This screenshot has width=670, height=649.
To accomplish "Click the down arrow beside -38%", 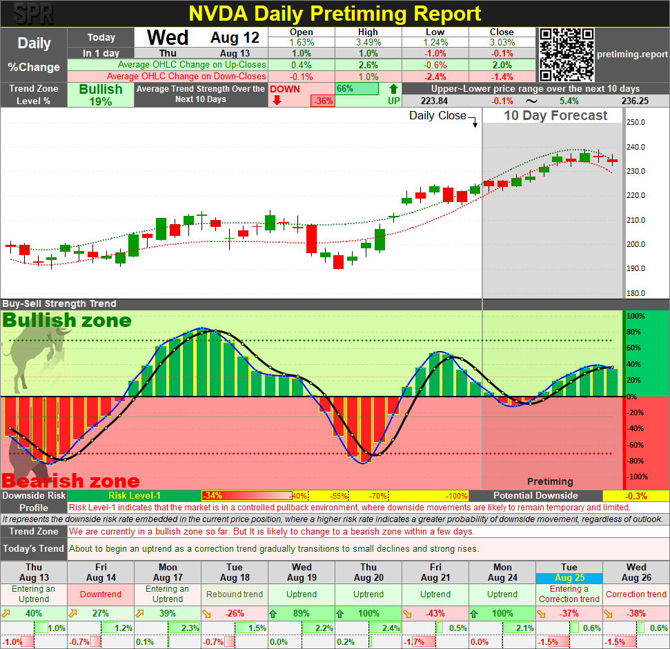I will 609,614.
